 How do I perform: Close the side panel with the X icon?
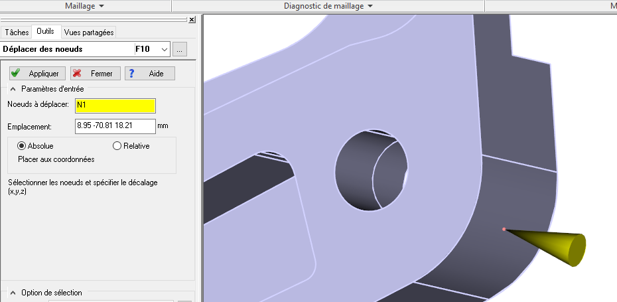coord(192,20)
